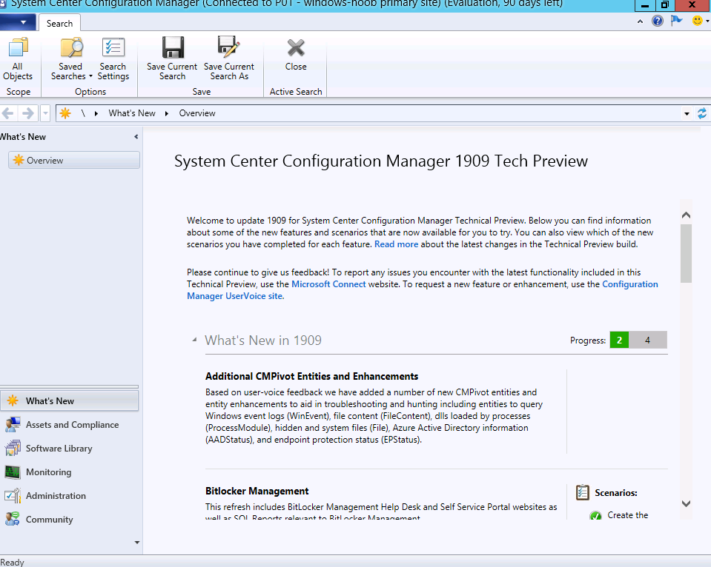711x567 pixels.
Task: Click Additional CMPivot Entities and Enhancements heading
Action: tap(311, 376)
